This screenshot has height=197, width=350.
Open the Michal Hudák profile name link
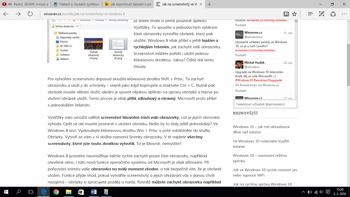(x=254, y=62)
